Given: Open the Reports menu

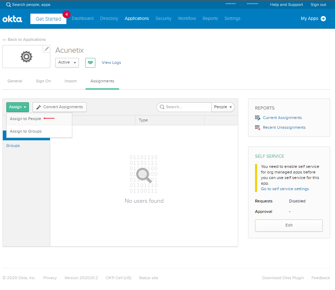Looking at the screenshot, I should (210, 18).
